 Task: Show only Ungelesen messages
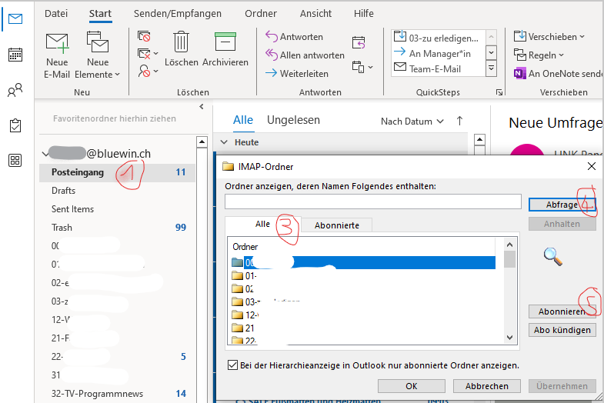coord(293,120)
